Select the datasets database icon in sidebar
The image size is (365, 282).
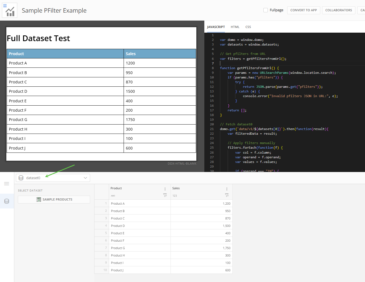[7, 201]
